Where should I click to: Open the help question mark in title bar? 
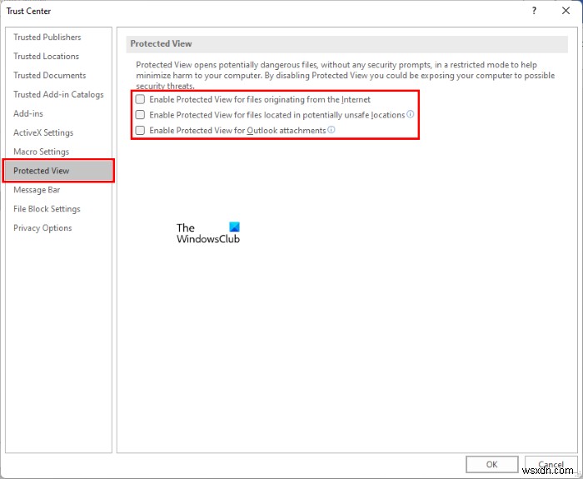pos(534,11)
